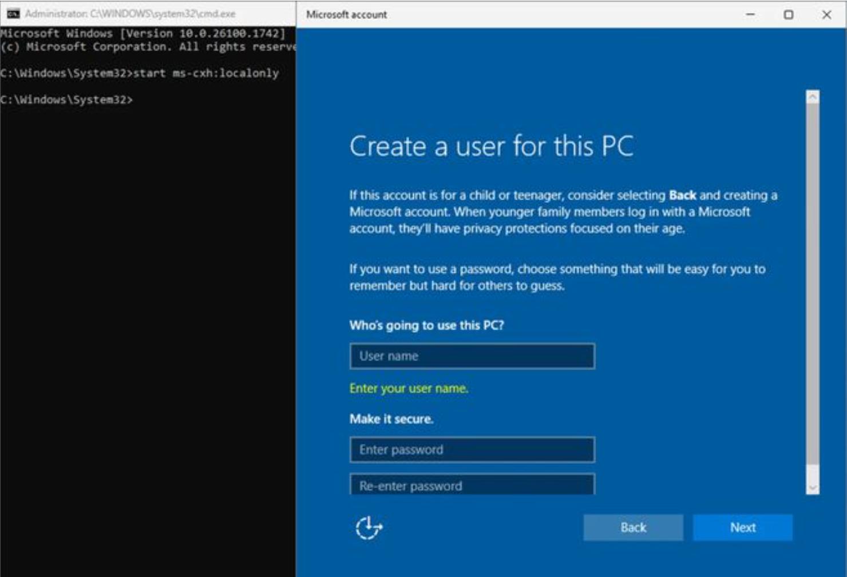The width and height of the screenshot is (847, 577).
Task: Click the Next button
Action: (742, 527)
